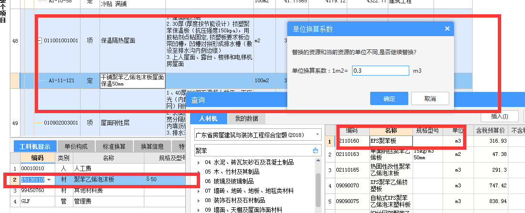The width and height of the screenshot is (525, 213).
Task: Select the 人工费 row 00010010
Action: (99, 168)
